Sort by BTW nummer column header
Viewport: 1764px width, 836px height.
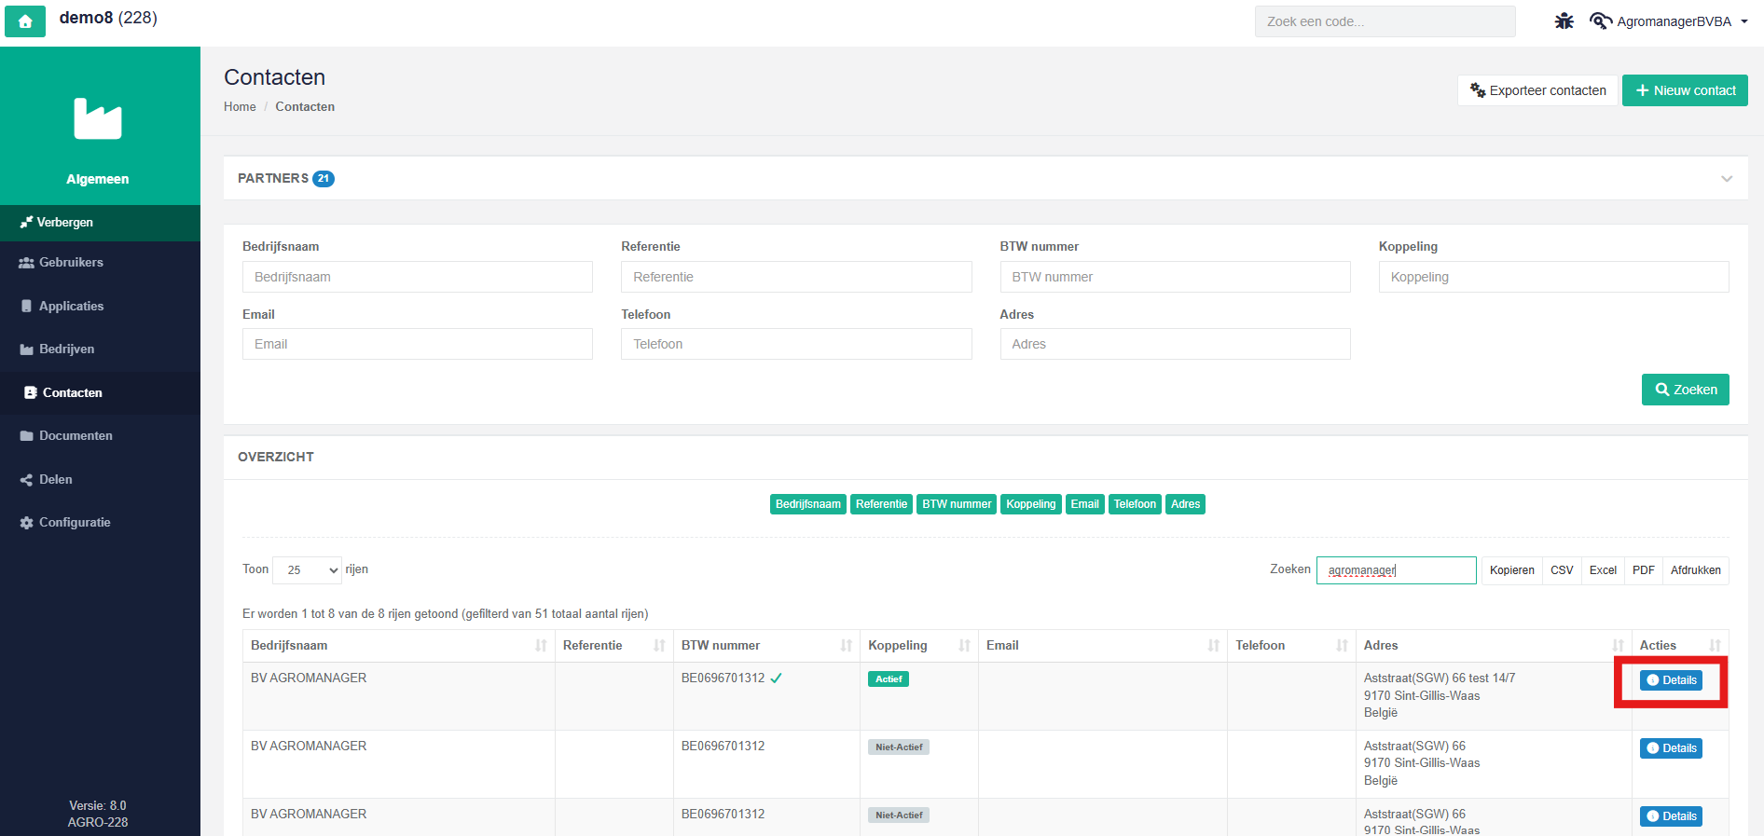[766, 645]
